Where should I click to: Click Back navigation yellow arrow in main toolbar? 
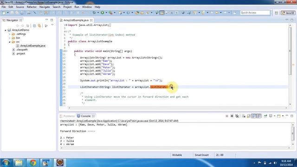(217, 13)
